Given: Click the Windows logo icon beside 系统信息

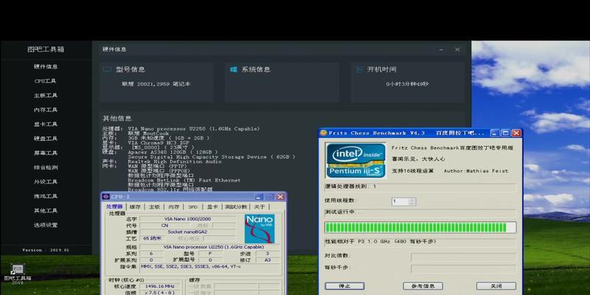Looking at the screenshot, I should (x=233, y=69).
